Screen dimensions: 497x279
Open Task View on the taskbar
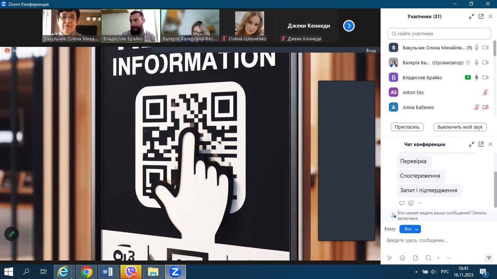click(x=44, y=271)
